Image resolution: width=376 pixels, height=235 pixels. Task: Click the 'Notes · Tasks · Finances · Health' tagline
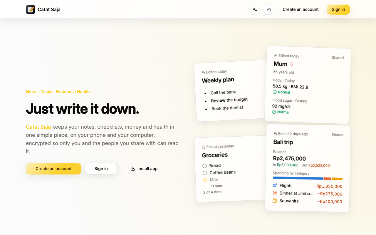(x=58, y=92)
